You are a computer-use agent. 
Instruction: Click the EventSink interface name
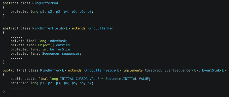click(x=211, y=70)
